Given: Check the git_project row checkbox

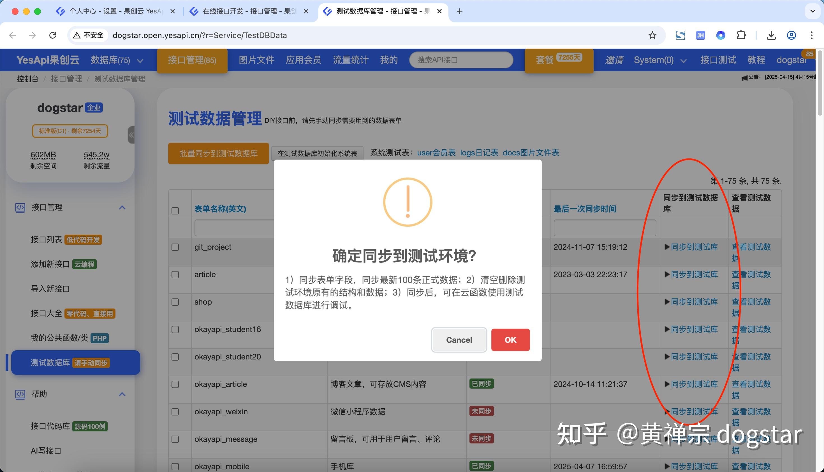Looking at the screenshot, I should (175, 247).
